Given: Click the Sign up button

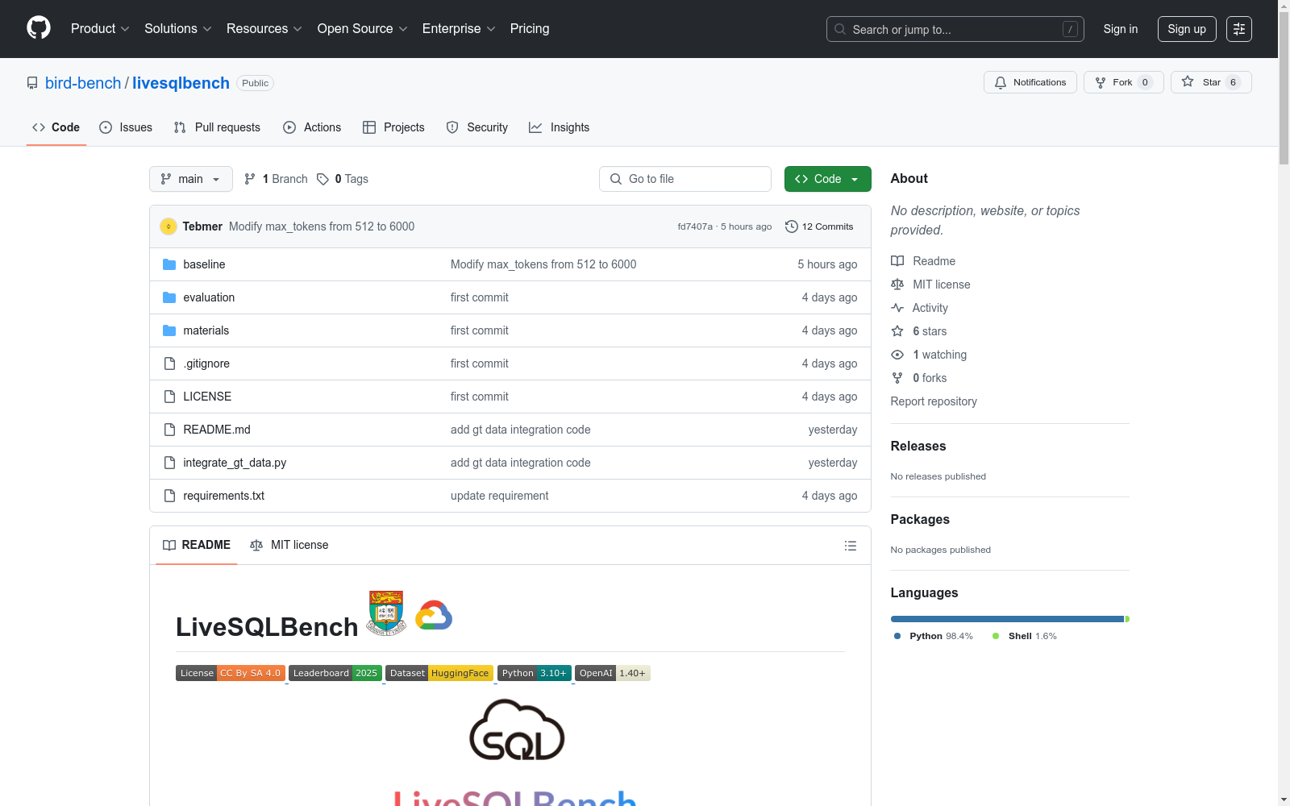Looking at the screenshot, I should [1187, 29].
